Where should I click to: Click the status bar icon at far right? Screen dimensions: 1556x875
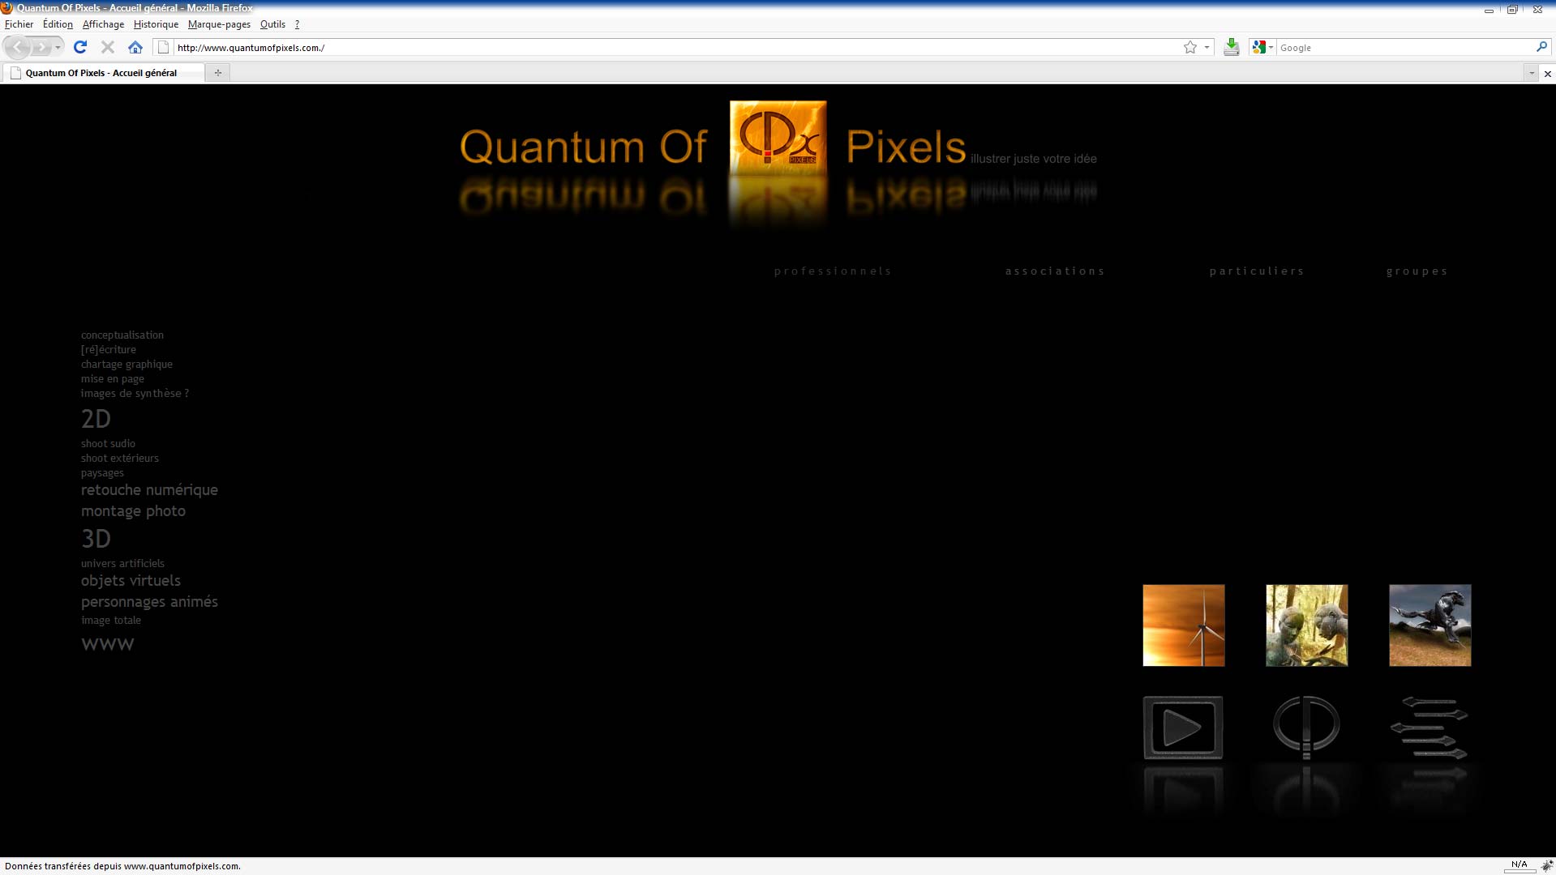(x=1546, y=865)
